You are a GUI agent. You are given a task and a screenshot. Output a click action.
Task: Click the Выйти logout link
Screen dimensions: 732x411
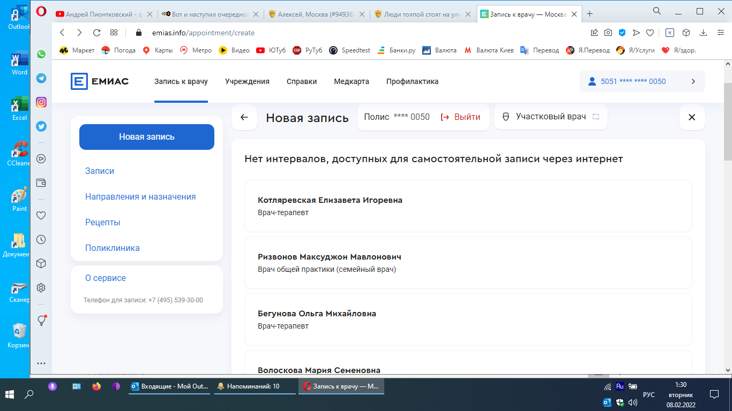pos(460,117)
